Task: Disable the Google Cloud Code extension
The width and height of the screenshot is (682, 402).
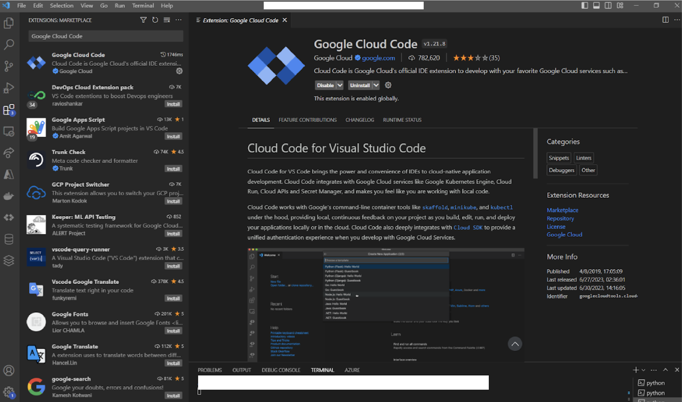Action: tap(325, 85)
